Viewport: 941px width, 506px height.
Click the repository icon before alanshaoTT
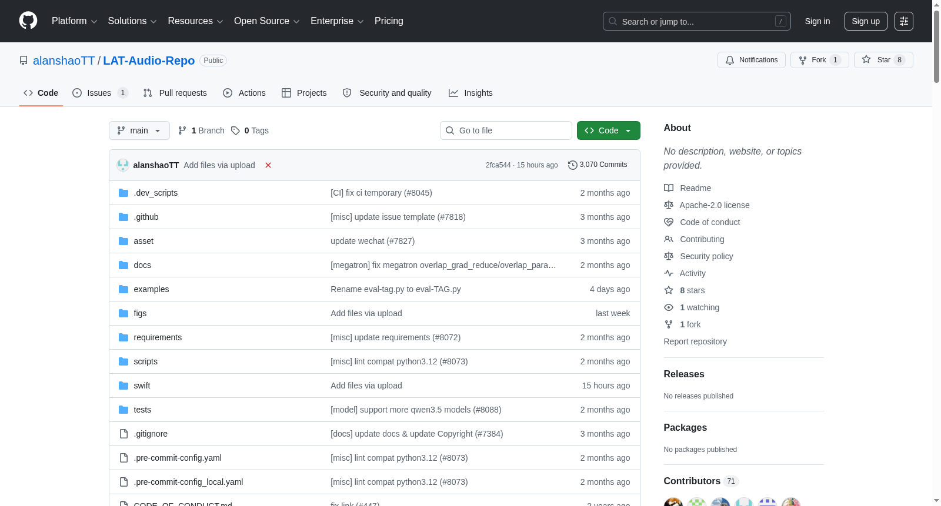[24, 61]
